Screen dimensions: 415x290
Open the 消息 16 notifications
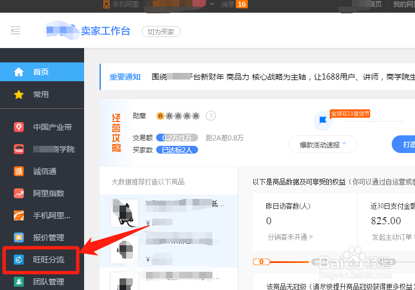[x=234, y=4]
